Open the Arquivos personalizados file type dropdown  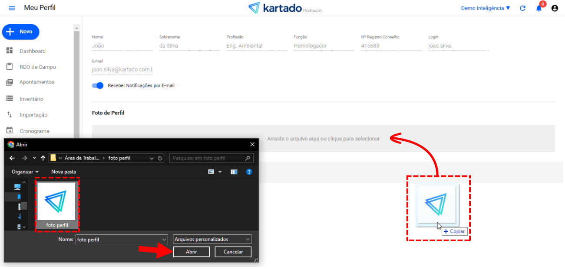(x=212, y=239)
